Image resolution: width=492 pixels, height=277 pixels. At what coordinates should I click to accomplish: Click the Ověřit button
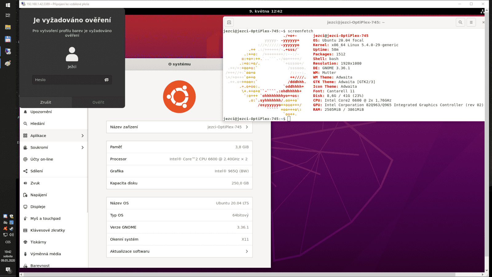tap(98, 102)
